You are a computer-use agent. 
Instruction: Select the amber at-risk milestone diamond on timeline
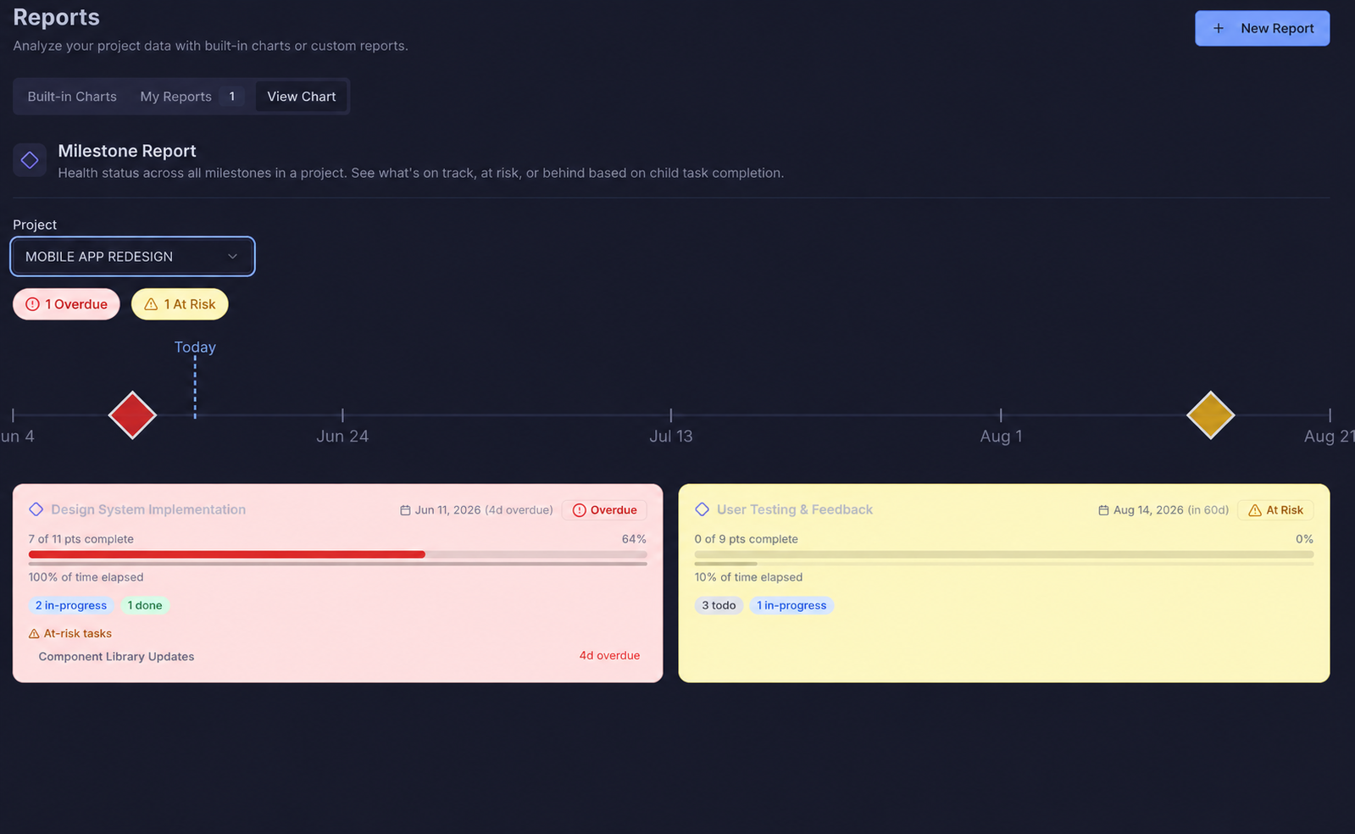1210,415
